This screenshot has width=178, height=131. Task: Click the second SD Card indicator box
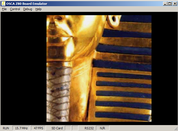tap(75, 128)
